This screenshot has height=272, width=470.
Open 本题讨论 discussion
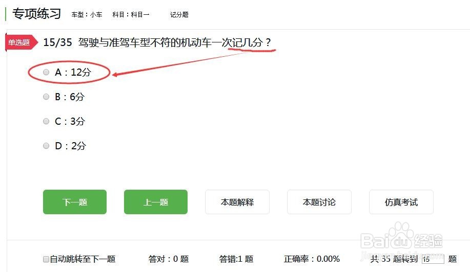tap(319, 202)
